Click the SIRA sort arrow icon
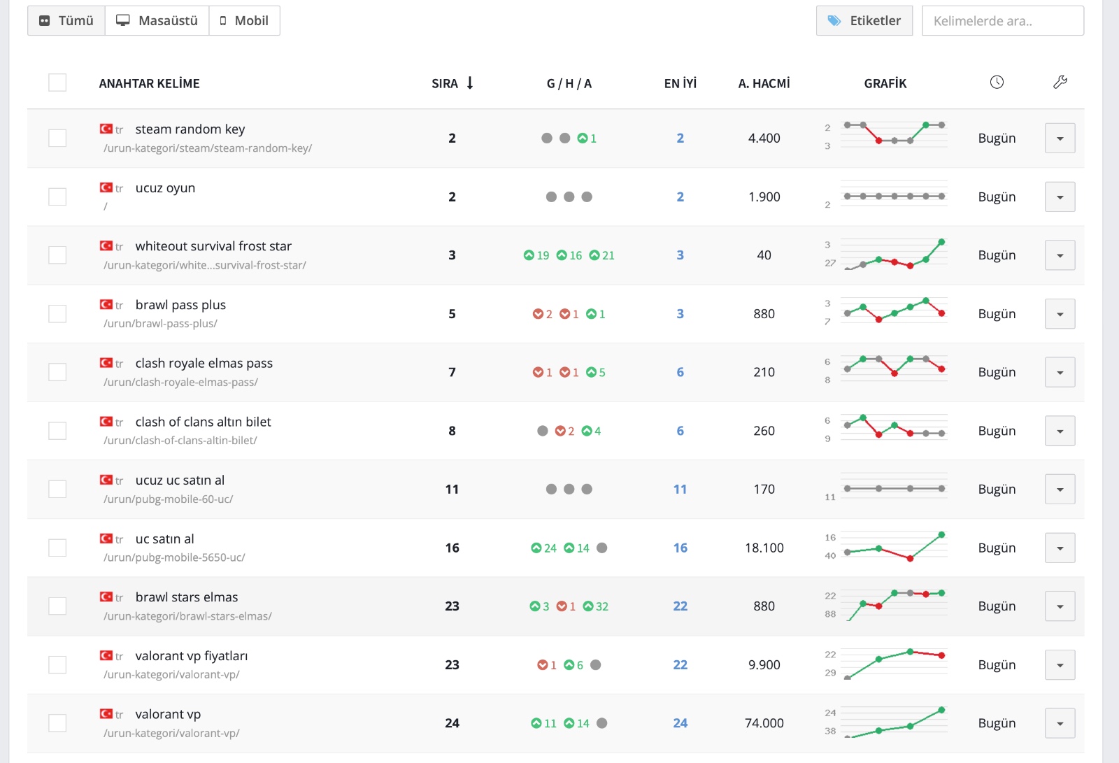The width and height of the screenshot is (1119, 763). [x=470, y=83]
